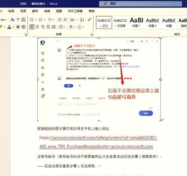Apply the 标题 1 style
This screenshot has height=176, width=187.
[137, 22]
